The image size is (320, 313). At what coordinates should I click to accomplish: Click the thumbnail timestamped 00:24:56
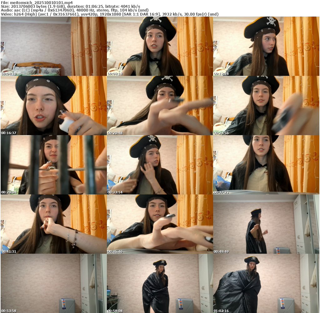(x=266, y=105)
